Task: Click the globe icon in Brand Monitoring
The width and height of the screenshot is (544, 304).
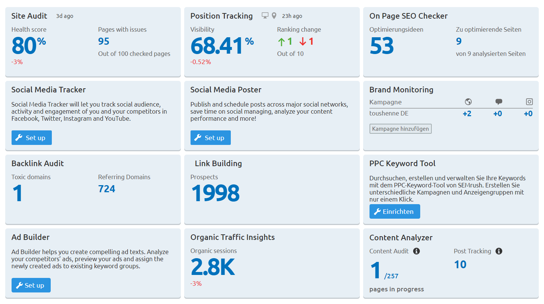Action: [468, 102]
